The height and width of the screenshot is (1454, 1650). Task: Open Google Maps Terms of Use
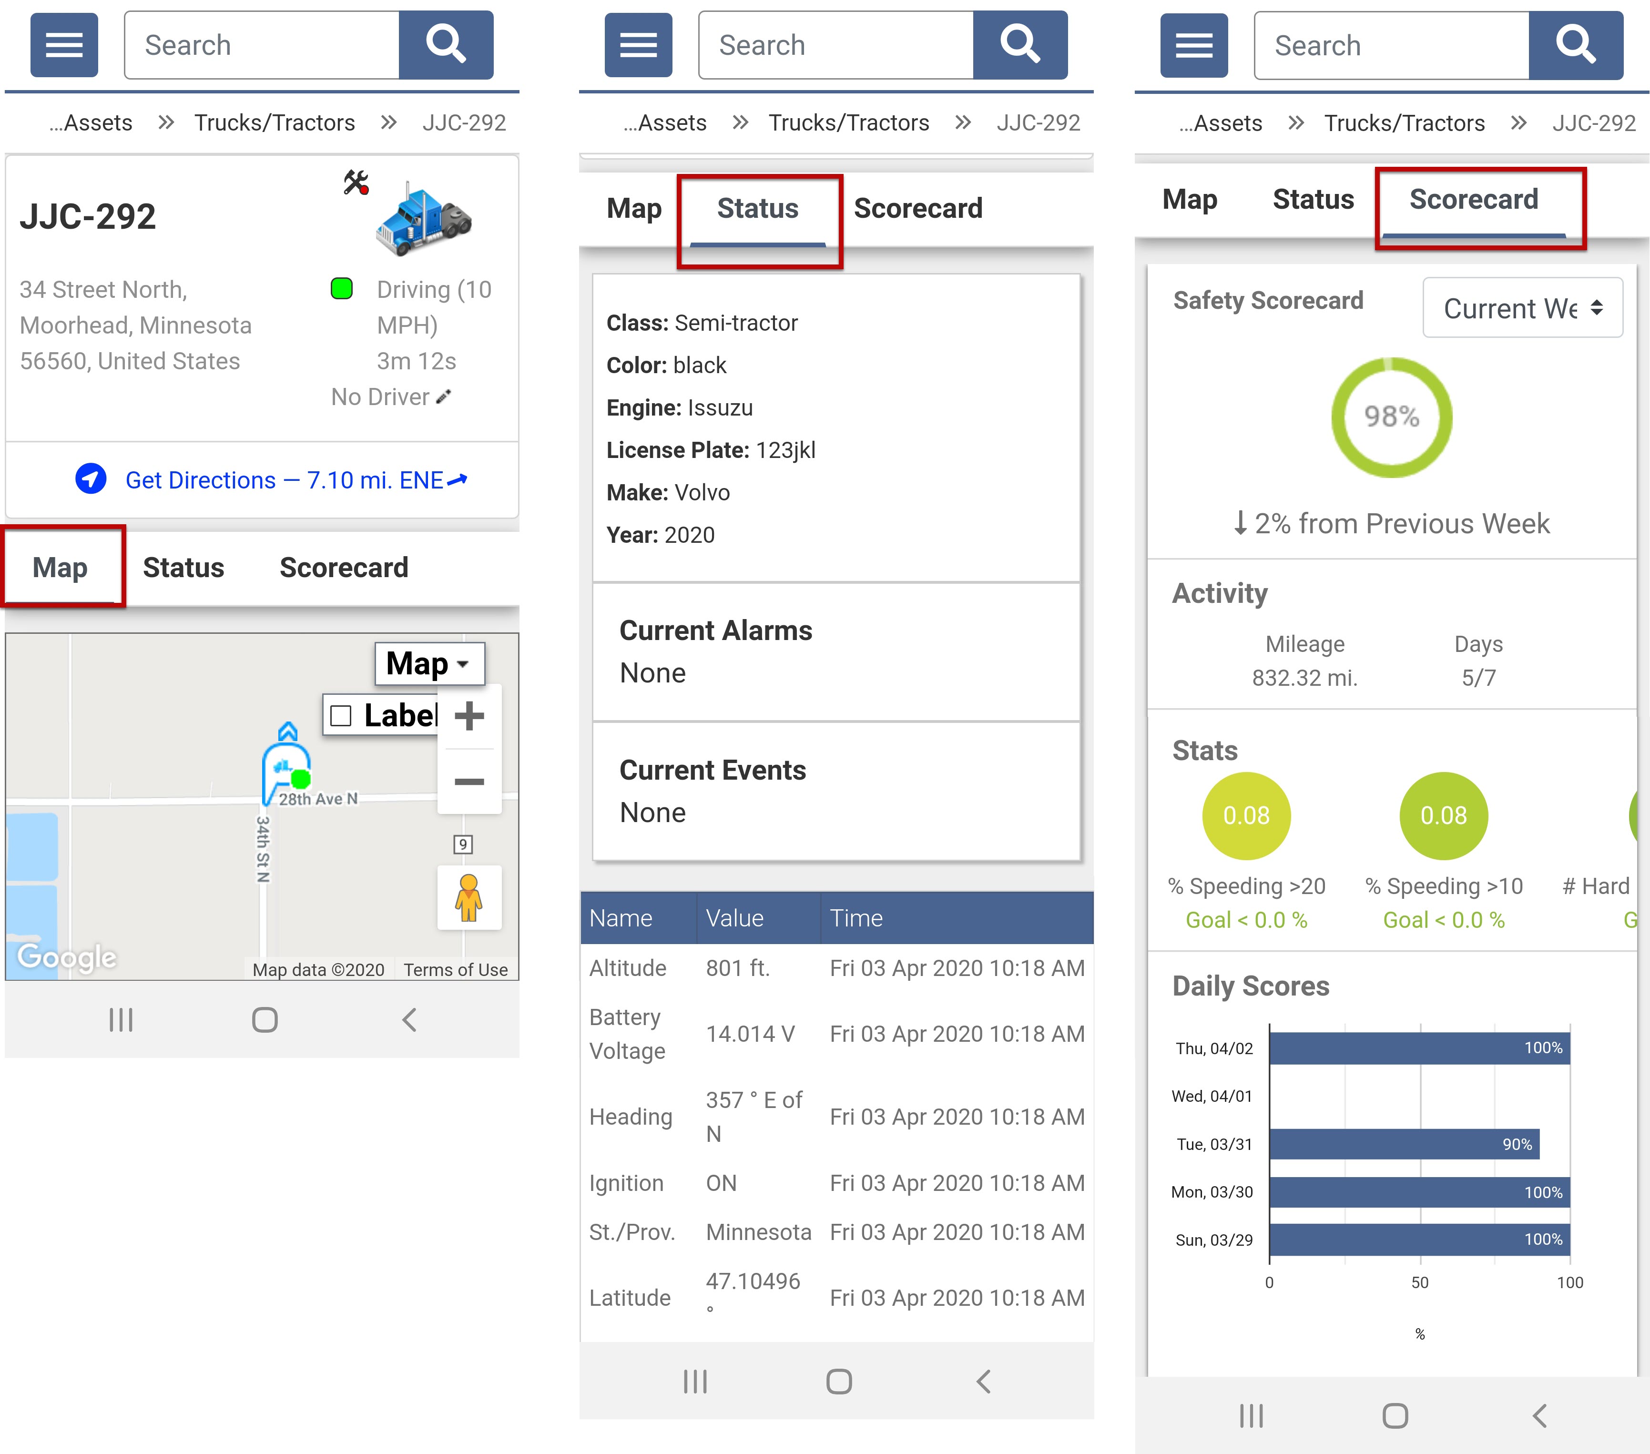[455, 970]
